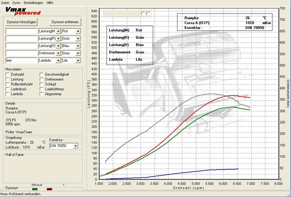Tick the Ladedruck checkbox

click(x=8, y=89)
